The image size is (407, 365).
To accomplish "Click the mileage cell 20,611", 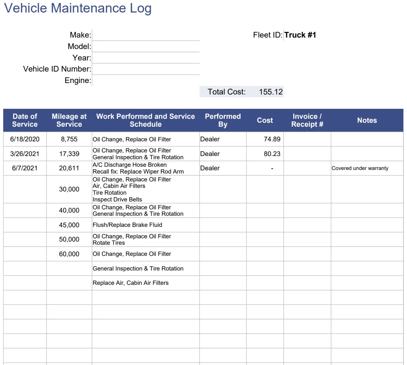I will click(x=69, y=168).
